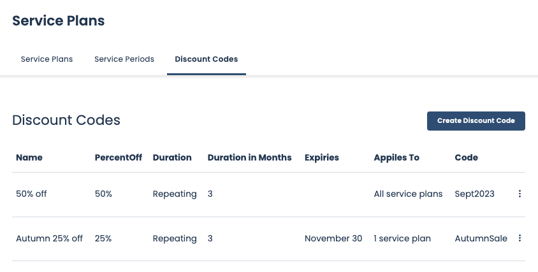Click the PercentOff column header

click(118, 157)
